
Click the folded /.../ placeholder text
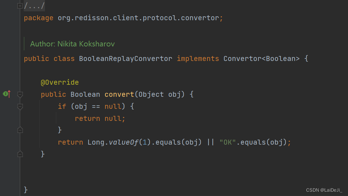(x=34, y=6)
